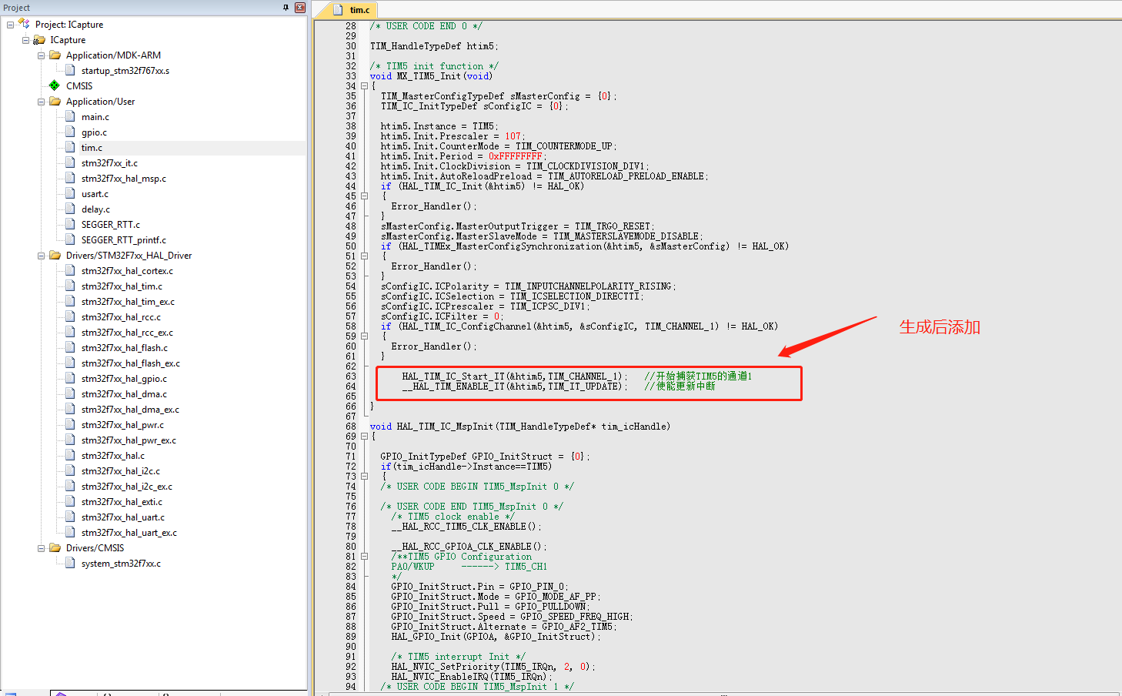Click the folder icon of Application/MDK-ARM
This screenshot has height=696, width=1122.
click(55, 55)
